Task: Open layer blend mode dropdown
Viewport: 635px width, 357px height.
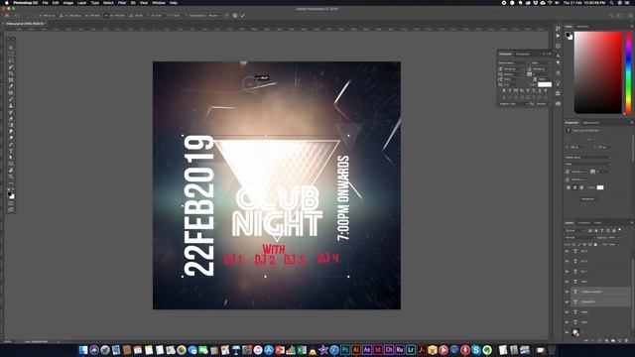Action: coord(579,238)
